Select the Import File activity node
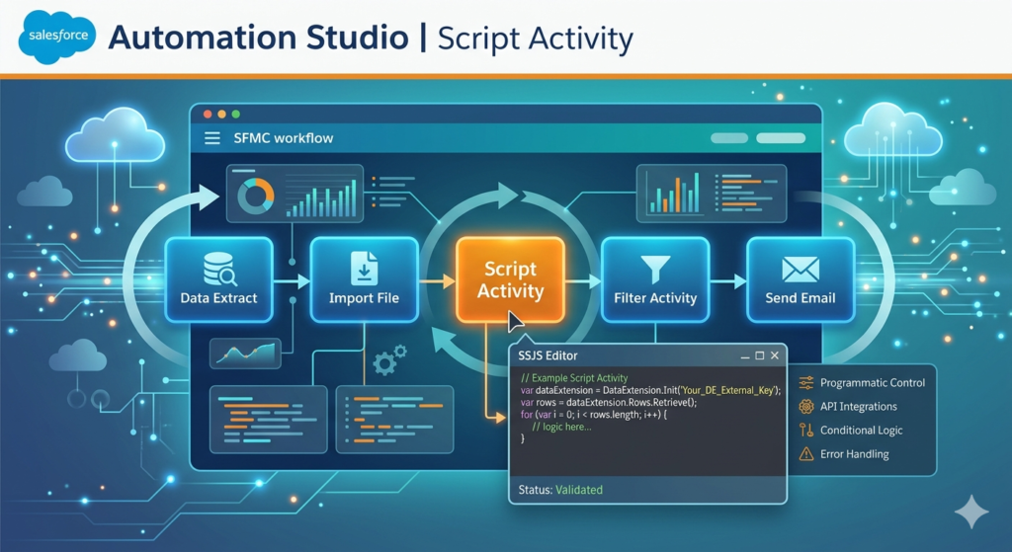 click(x=364, y=279)
